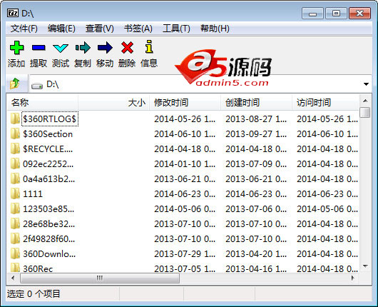Click the horizontal scrollbar left arrow
Viewport: 378px width, 307px height.
click(x=13, y=278)
